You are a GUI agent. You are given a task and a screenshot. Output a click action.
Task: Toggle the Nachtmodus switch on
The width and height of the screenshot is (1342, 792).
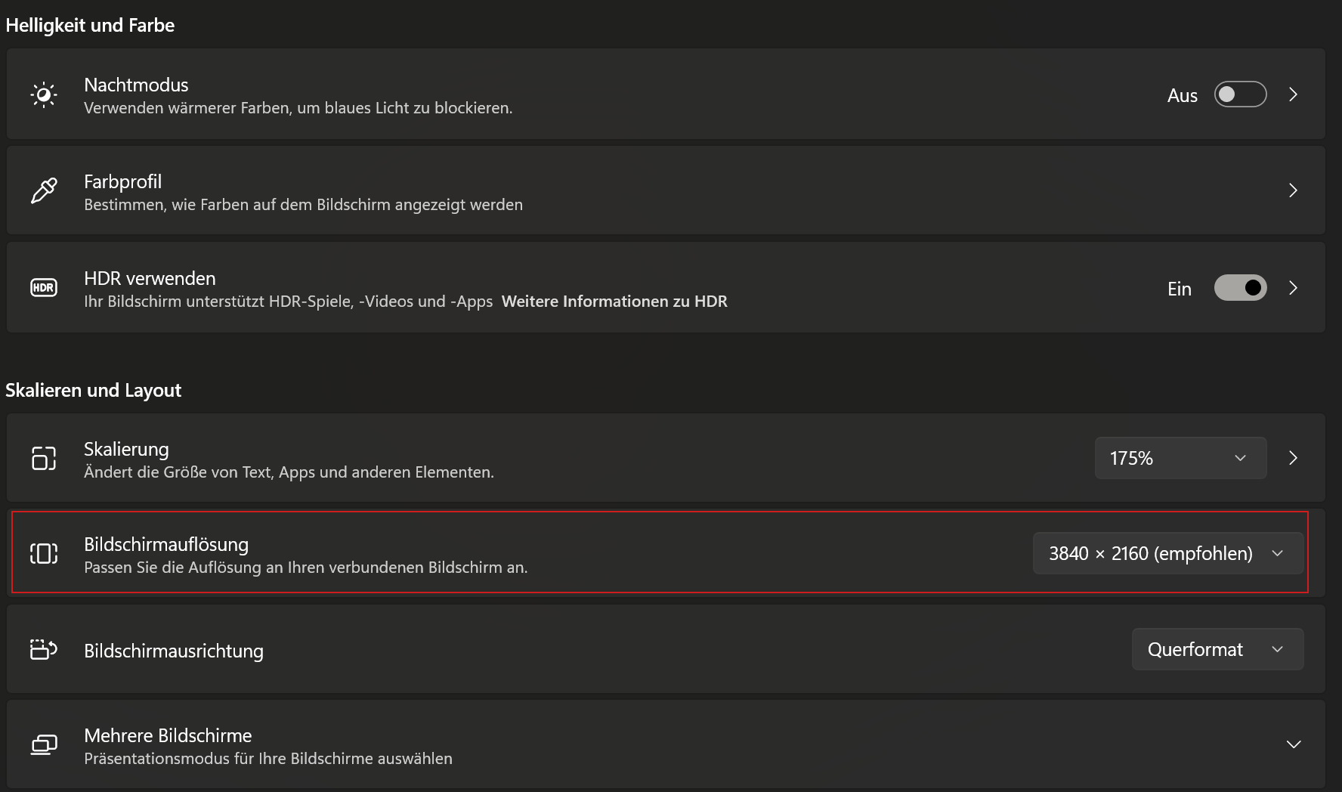[1240, 94]
